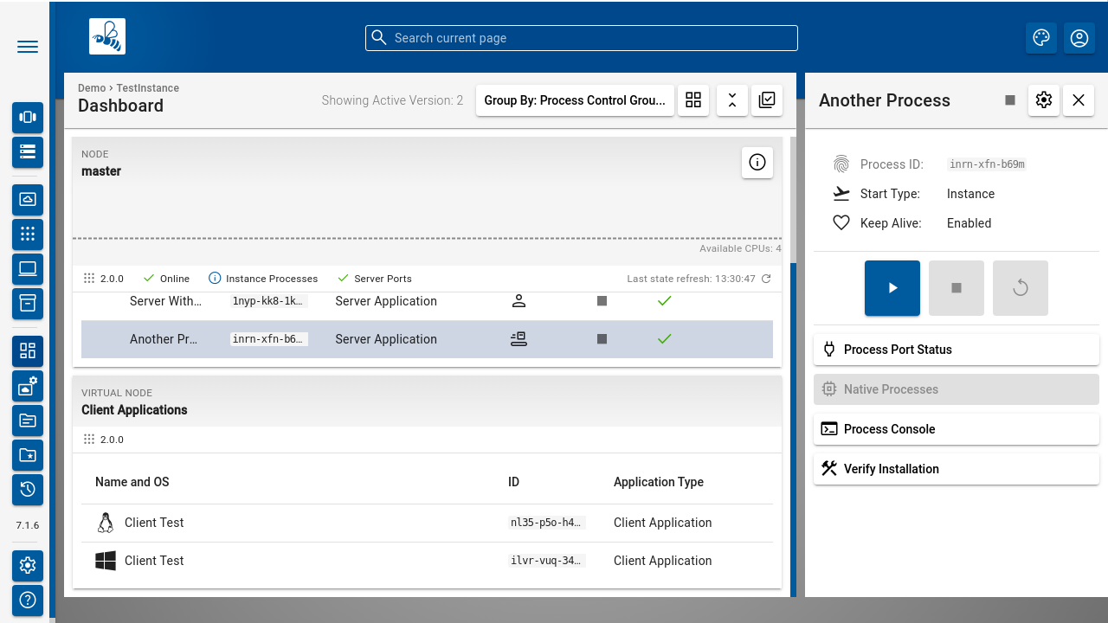This screenshot has height=623, width=1108.
Task: Open the starred folder sidebar icon
Action: coord(28,455)
